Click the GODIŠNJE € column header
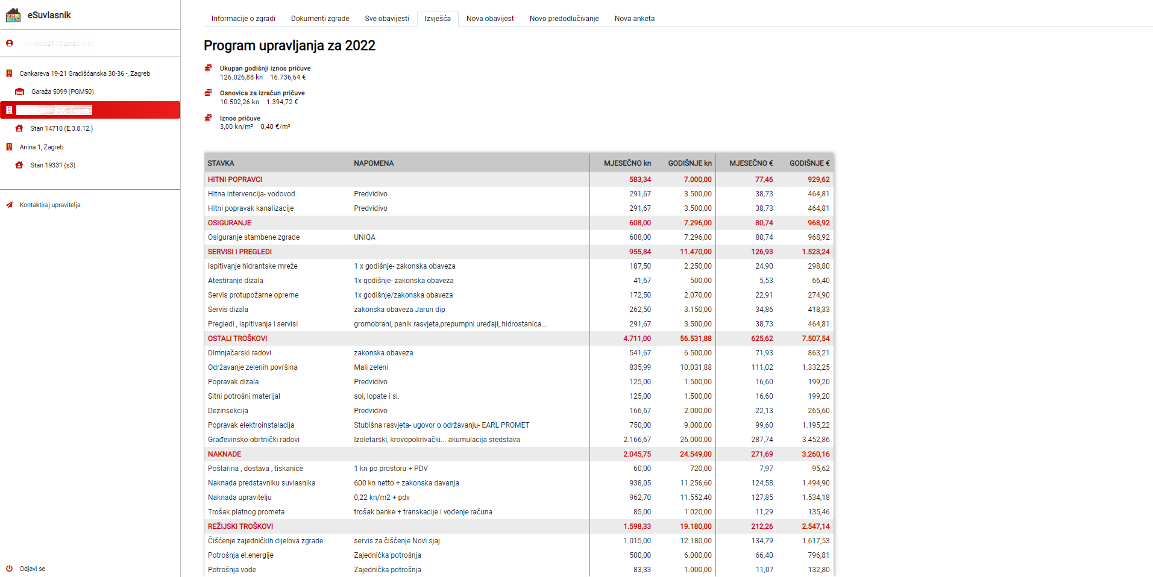The height and width of the screenshot is (577, 1153). 809,163
